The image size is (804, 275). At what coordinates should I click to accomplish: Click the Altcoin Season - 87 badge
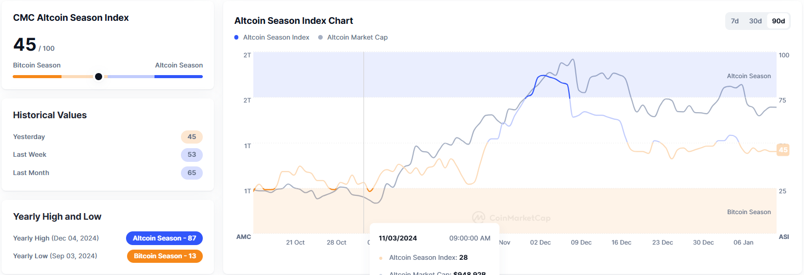[x=164, y=238]
